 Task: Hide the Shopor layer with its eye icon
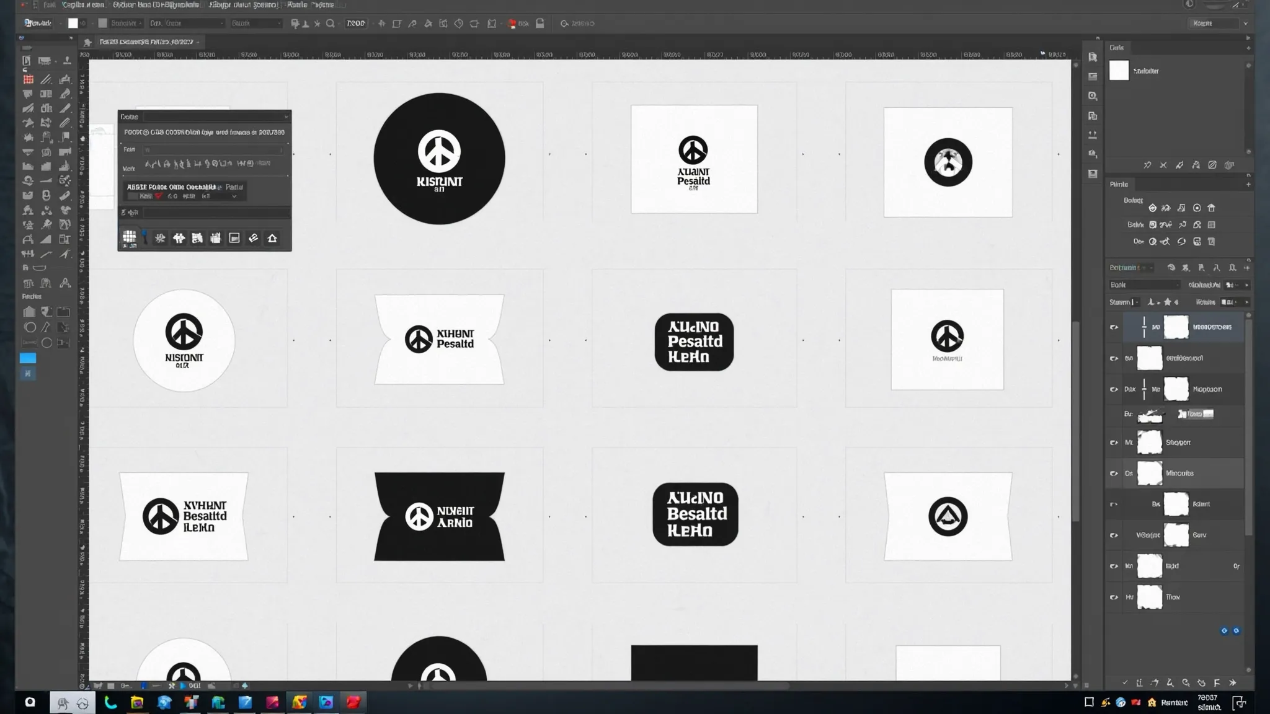pyautogui.click(x=1114, y=443)
